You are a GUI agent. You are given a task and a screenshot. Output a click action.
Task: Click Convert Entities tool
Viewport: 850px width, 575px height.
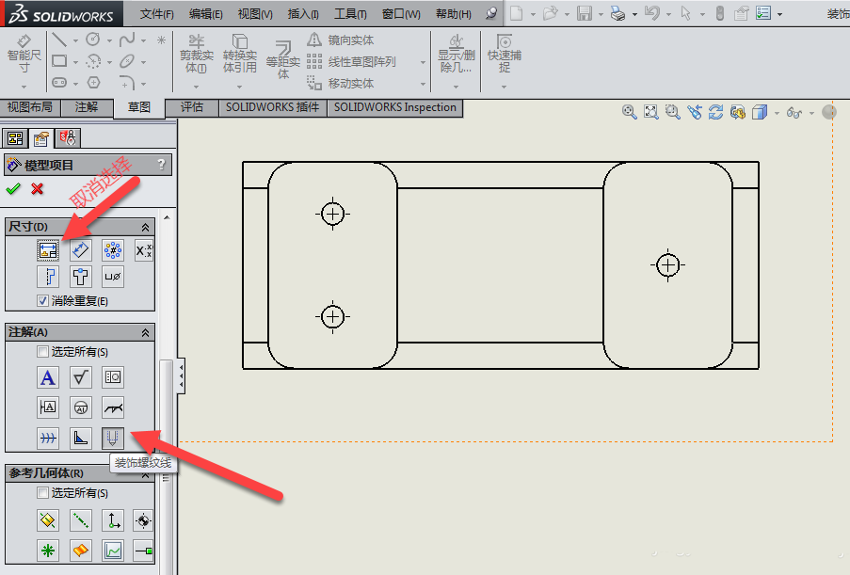[x=240, y=54]
